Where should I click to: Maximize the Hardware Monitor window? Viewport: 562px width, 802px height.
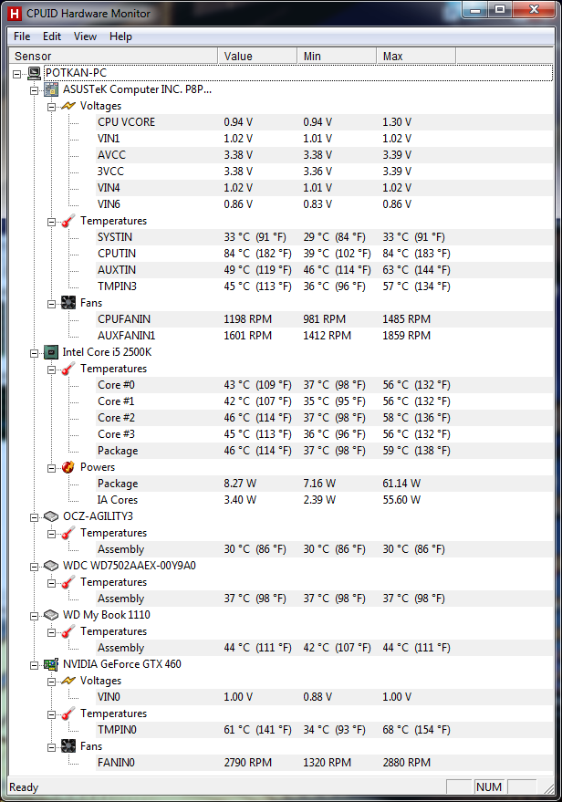click(500, 10)
